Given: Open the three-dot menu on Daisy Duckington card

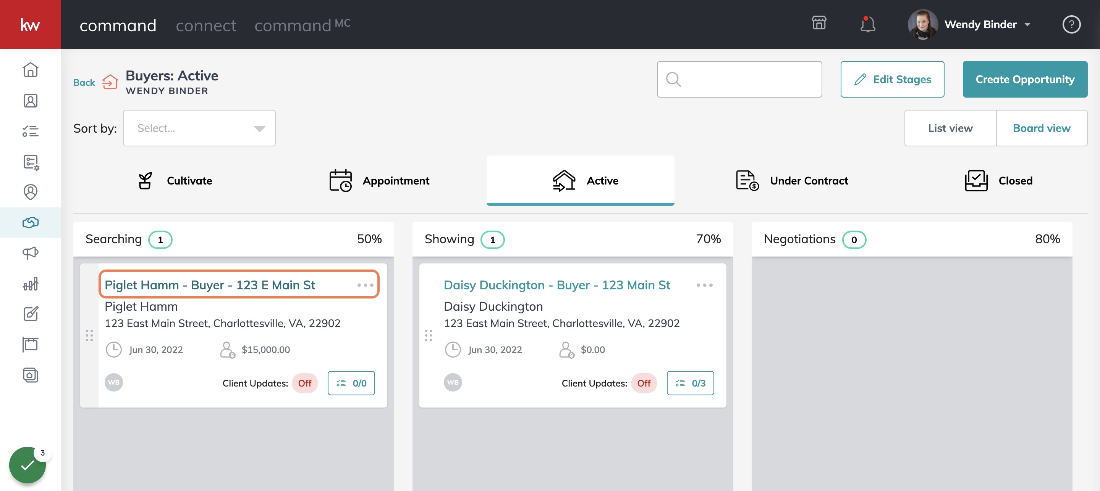Looking at the screenshot, I should (704, 285).
